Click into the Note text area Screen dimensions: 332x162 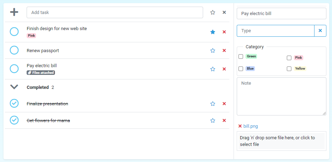pos(282,96)
